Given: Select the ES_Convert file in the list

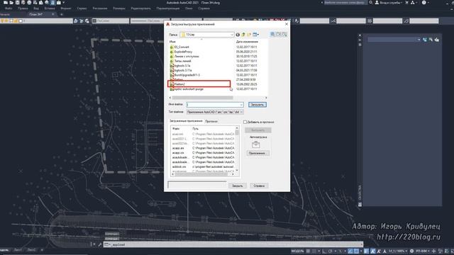Looking at the screenshot, I should pos(182,47).
